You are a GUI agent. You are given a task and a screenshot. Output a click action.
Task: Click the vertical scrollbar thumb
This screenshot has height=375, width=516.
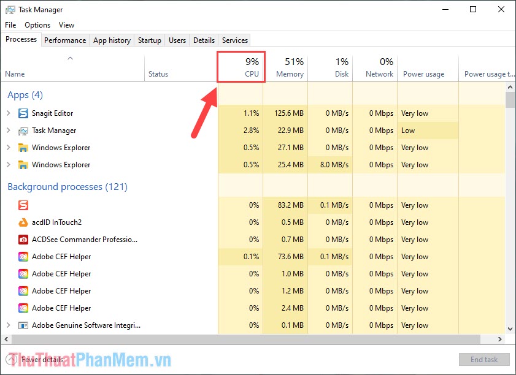pyautogui.click(x=510, y=100)
